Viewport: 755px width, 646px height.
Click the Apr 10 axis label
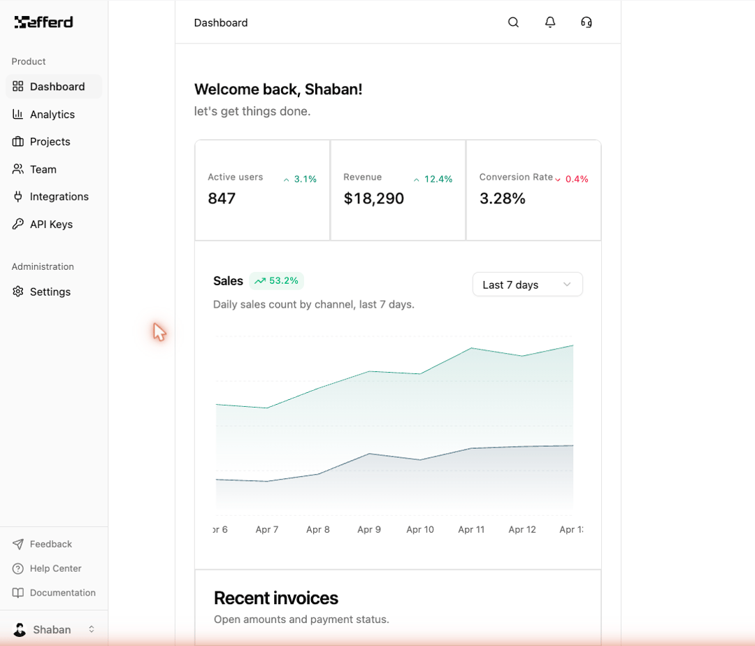point(420,529)
